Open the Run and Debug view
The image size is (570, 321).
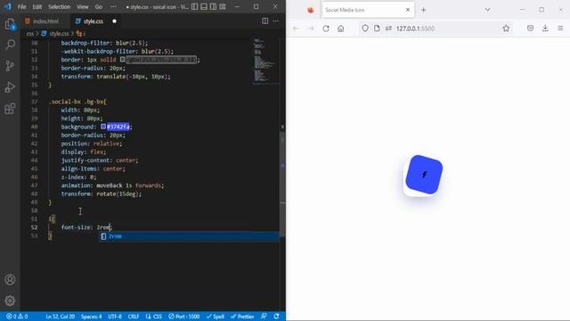(10, 87)
